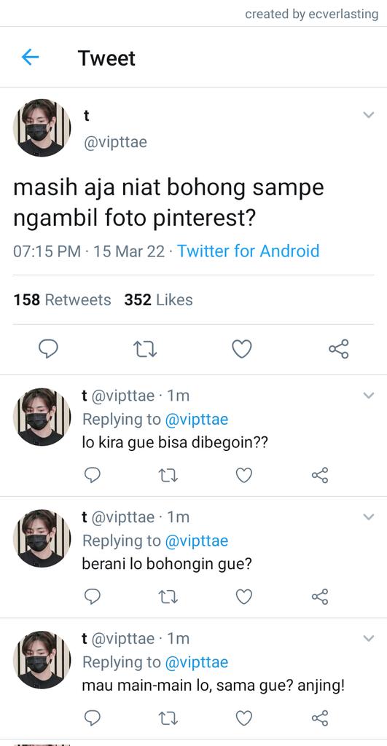Share the main tweet
Viewport: 387px width, 746px height.
pos(339,349)
